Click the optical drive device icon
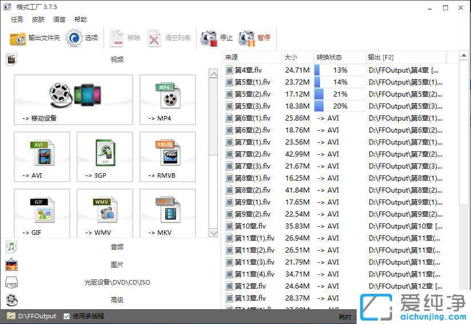 [11, 282]
